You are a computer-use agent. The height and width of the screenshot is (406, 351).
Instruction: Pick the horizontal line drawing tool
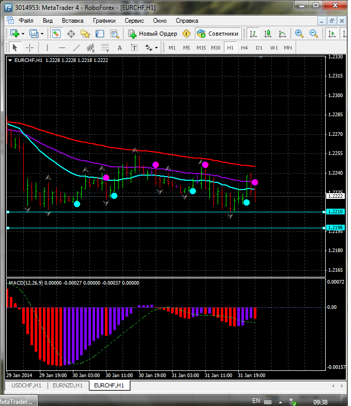pyautogui.click(x=62, y=48)
